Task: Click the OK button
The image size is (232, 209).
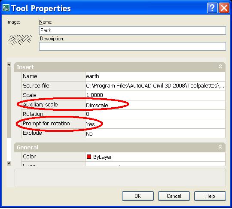Action: pyautogui.click(x=138, y=196)
